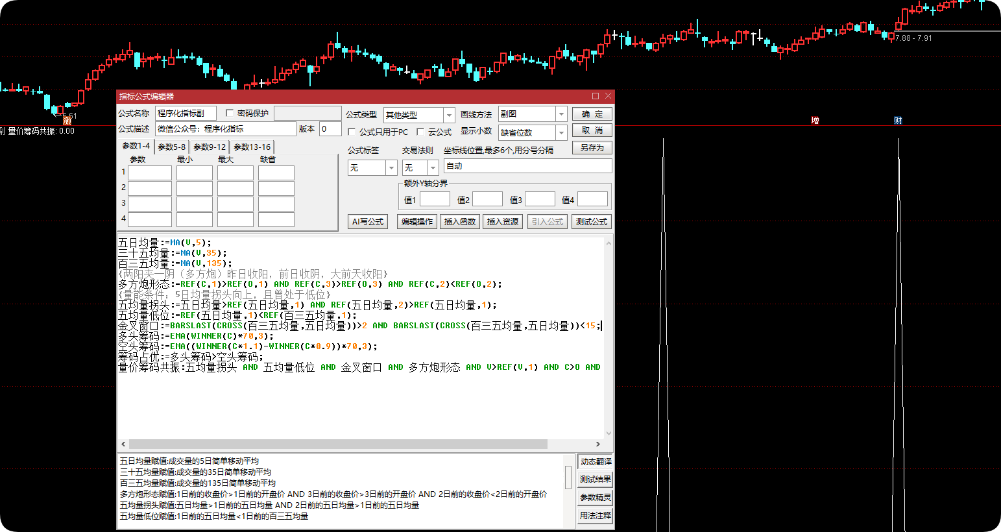Click the 激 marker on the chart
The height and width of the screenshot is (532, 1001).
pos(67,121)
